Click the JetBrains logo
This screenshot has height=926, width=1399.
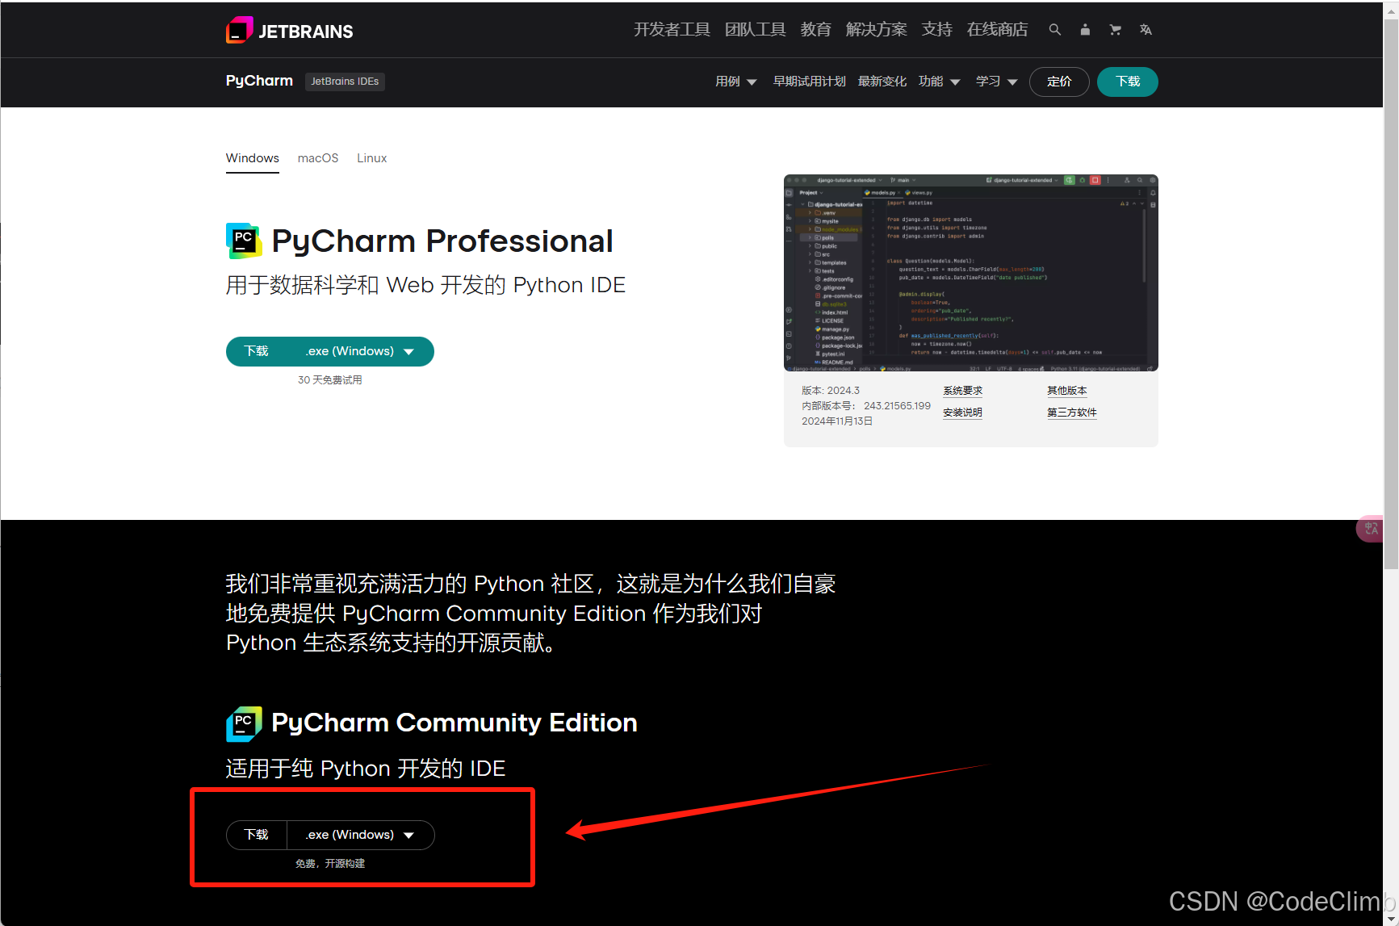pos(290,31)
